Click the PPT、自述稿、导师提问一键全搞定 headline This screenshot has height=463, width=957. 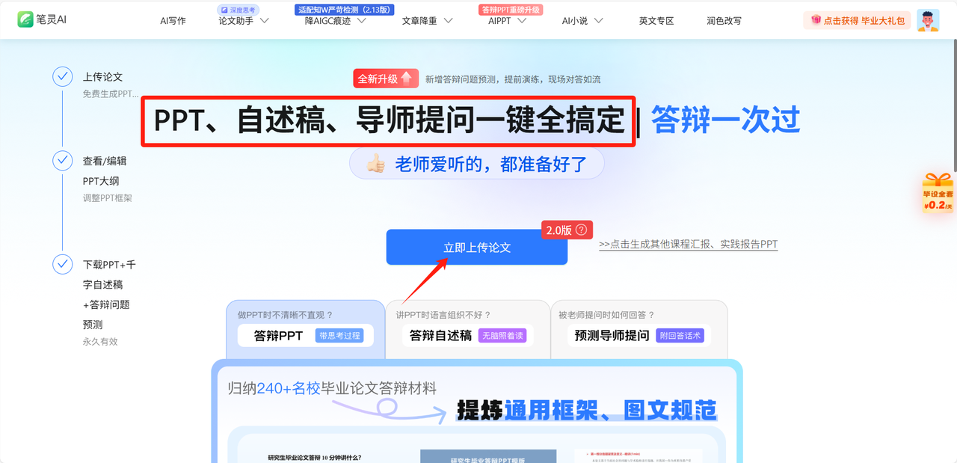click(x=389, y=120)
